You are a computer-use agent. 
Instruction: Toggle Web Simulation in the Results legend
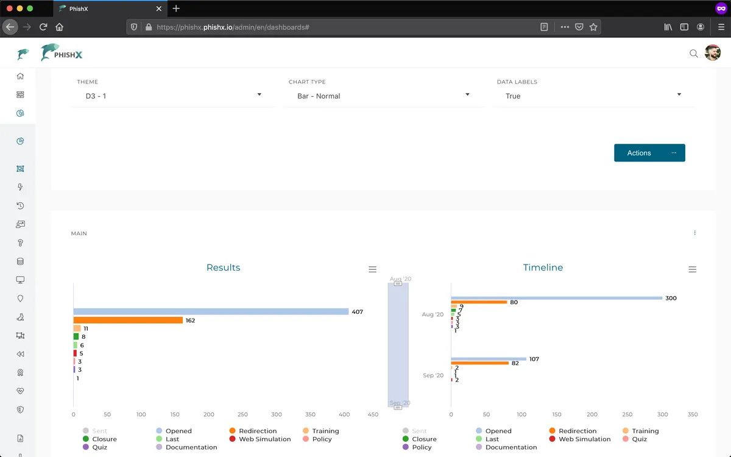[260, 439]
